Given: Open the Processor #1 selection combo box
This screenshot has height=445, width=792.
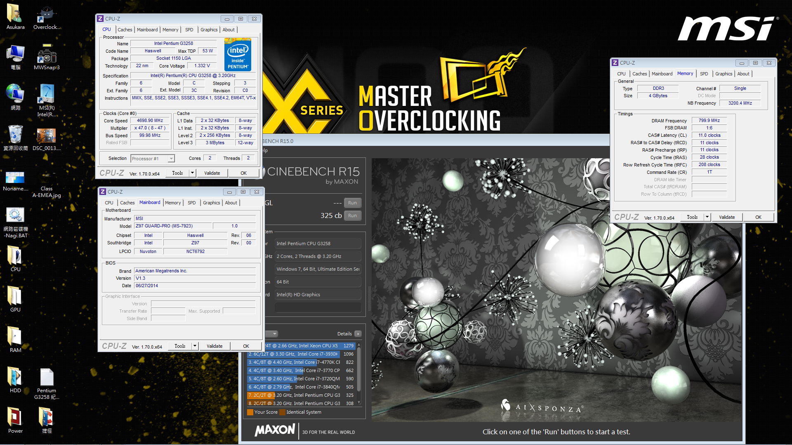Looking at the screenshot, I should 153,159.
